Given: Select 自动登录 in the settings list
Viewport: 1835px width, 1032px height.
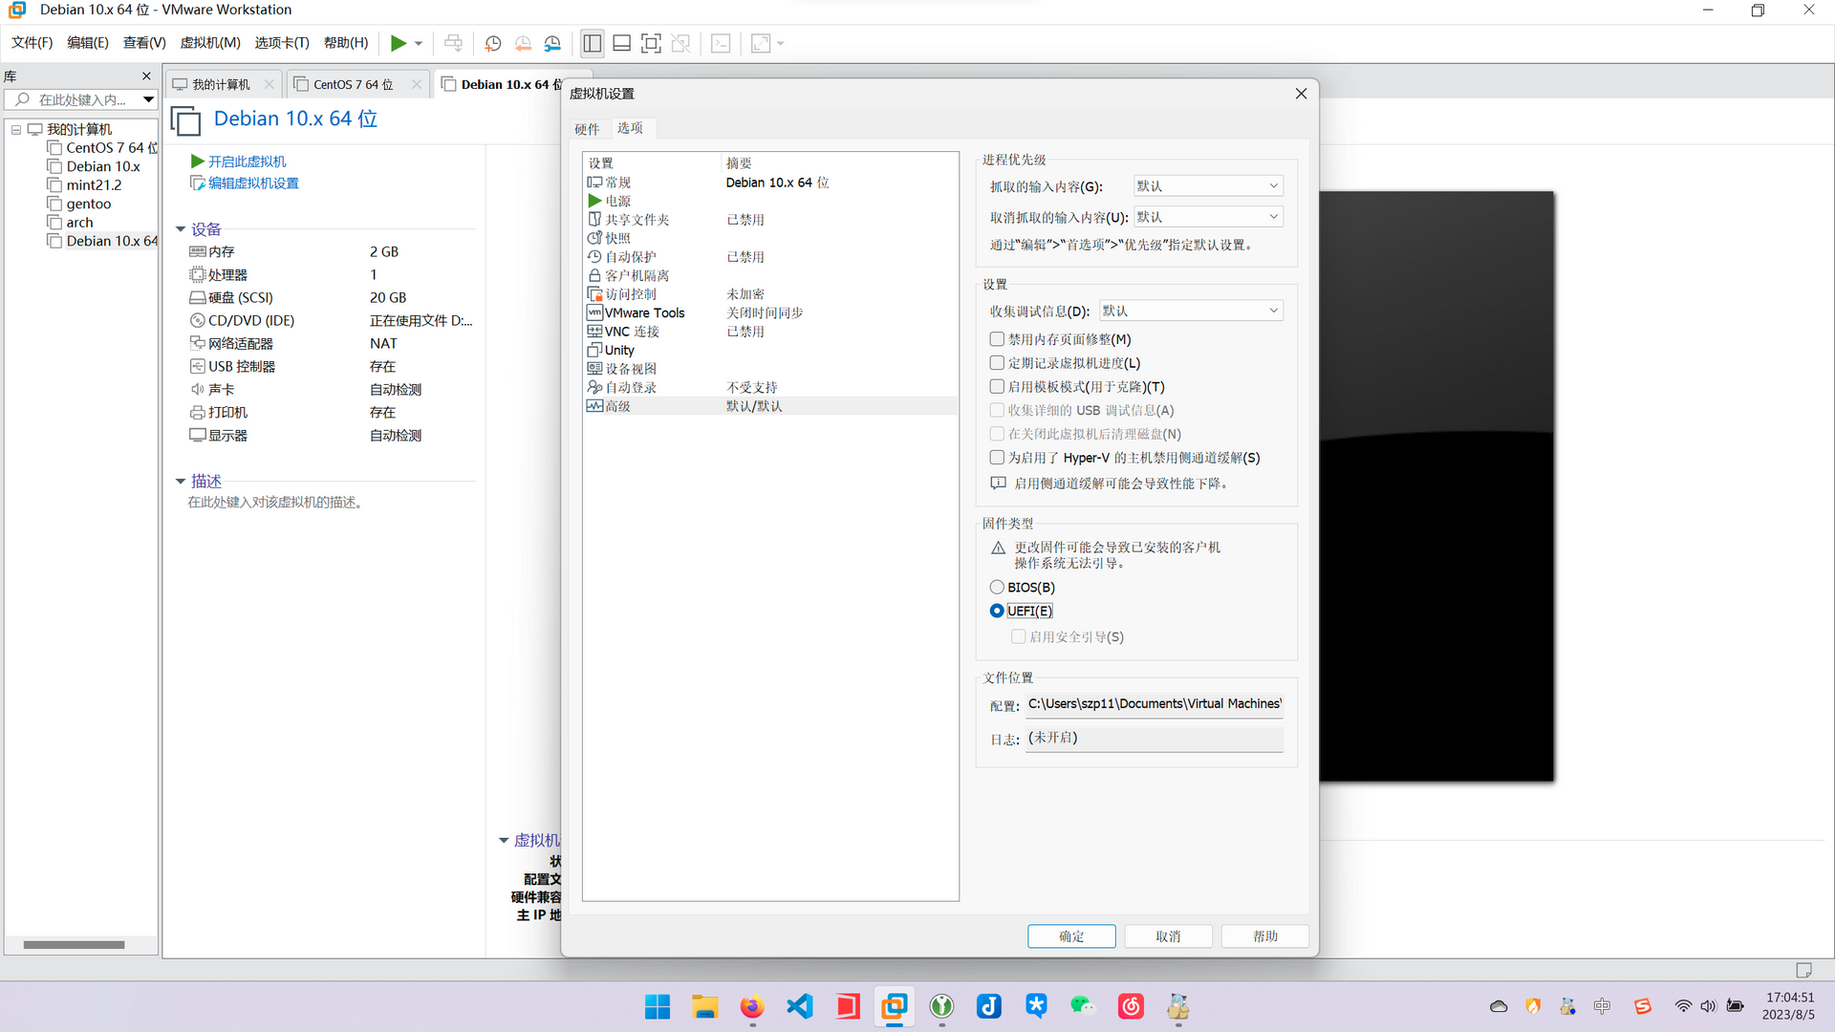Looking at the screenshot, I should [769, 387].
